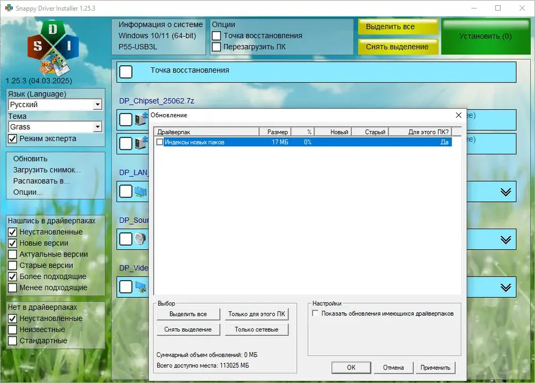Close the Обновление dialog with X

(x=458, y=115)
